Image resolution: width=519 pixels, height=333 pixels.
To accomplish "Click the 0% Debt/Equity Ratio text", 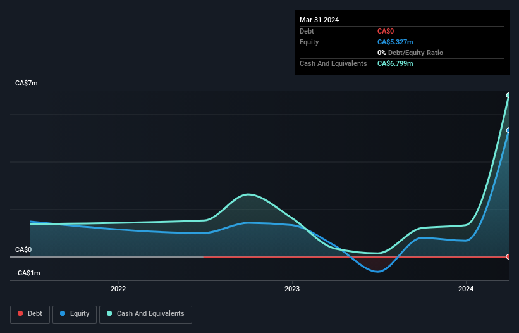I will 410,53.
